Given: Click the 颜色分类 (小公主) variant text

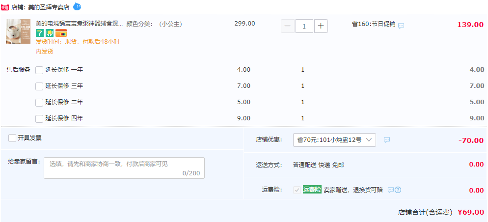Looking at the screenshot, I should (x=154, y=24).
